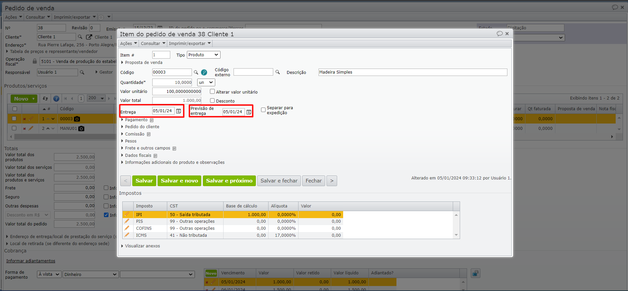Open calendar picker for Previsão de entrega
Viewport: 628px width, 291px height.
(249, 112)
